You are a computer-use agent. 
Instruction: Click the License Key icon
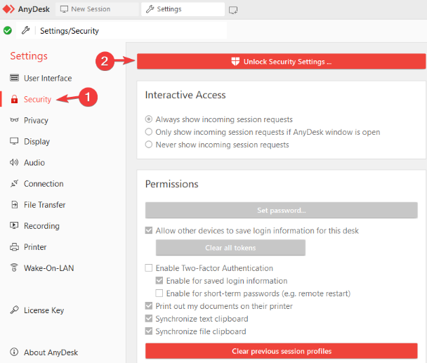coord(14,310)
